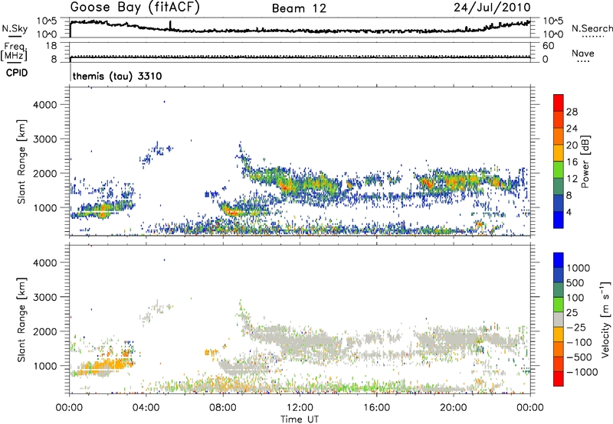Click the "-500" velocity colorbar label
The image size is (613, 424).
tap(579, 357)
